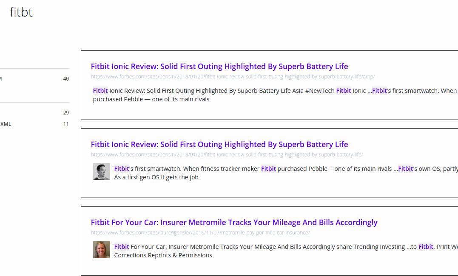Click the metromile-pay-per-mile-car-insurance URL
Viewport: 458px width, 276px height.
[200, 232]
